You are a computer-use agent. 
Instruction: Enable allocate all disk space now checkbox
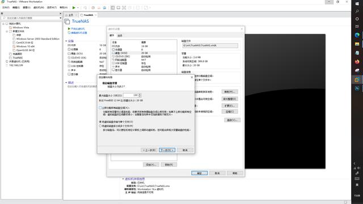[x=100, y=108]
